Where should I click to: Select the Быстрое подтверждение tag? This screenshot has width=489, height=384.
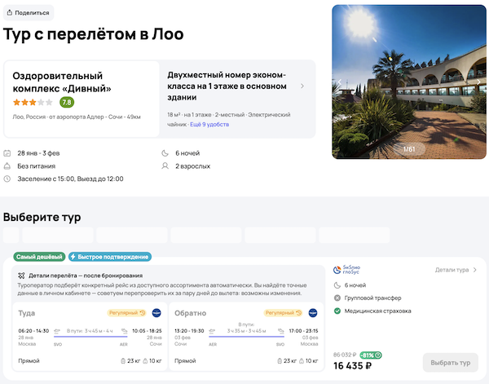point(110,257)
